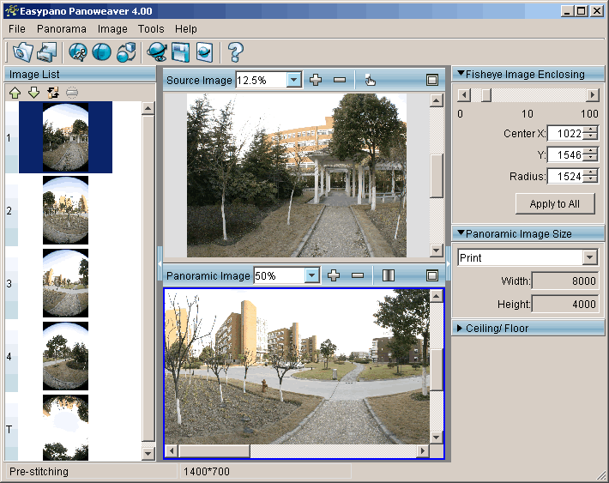Click the stitch globe with runner icon
The width and height of the screenshot is (609, 483).
click(78, 51)
